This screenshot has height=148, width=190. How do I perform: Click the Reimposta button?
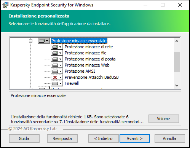[62, 138]
